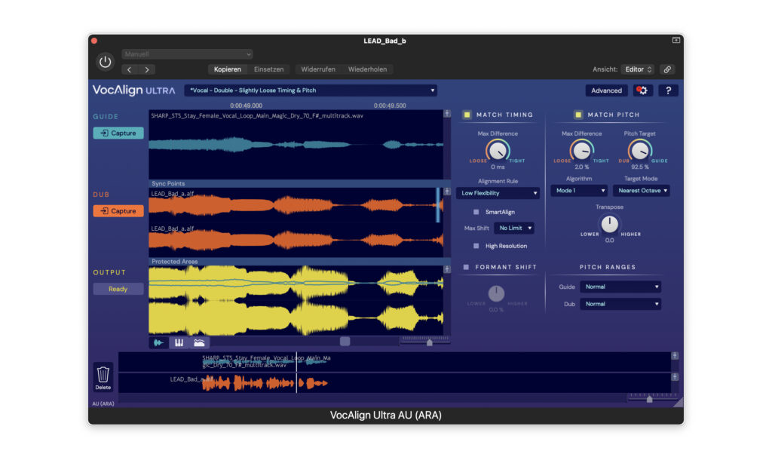Click the Match Timing Max Difference knob
This screenshot has height=463, width=772.
point(498,151)
